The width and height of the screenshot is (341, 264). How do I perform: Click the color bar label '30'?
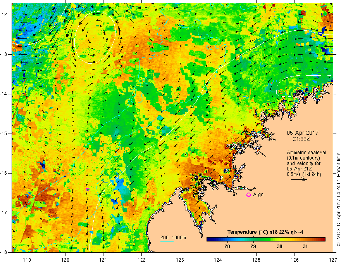[279, 247]
